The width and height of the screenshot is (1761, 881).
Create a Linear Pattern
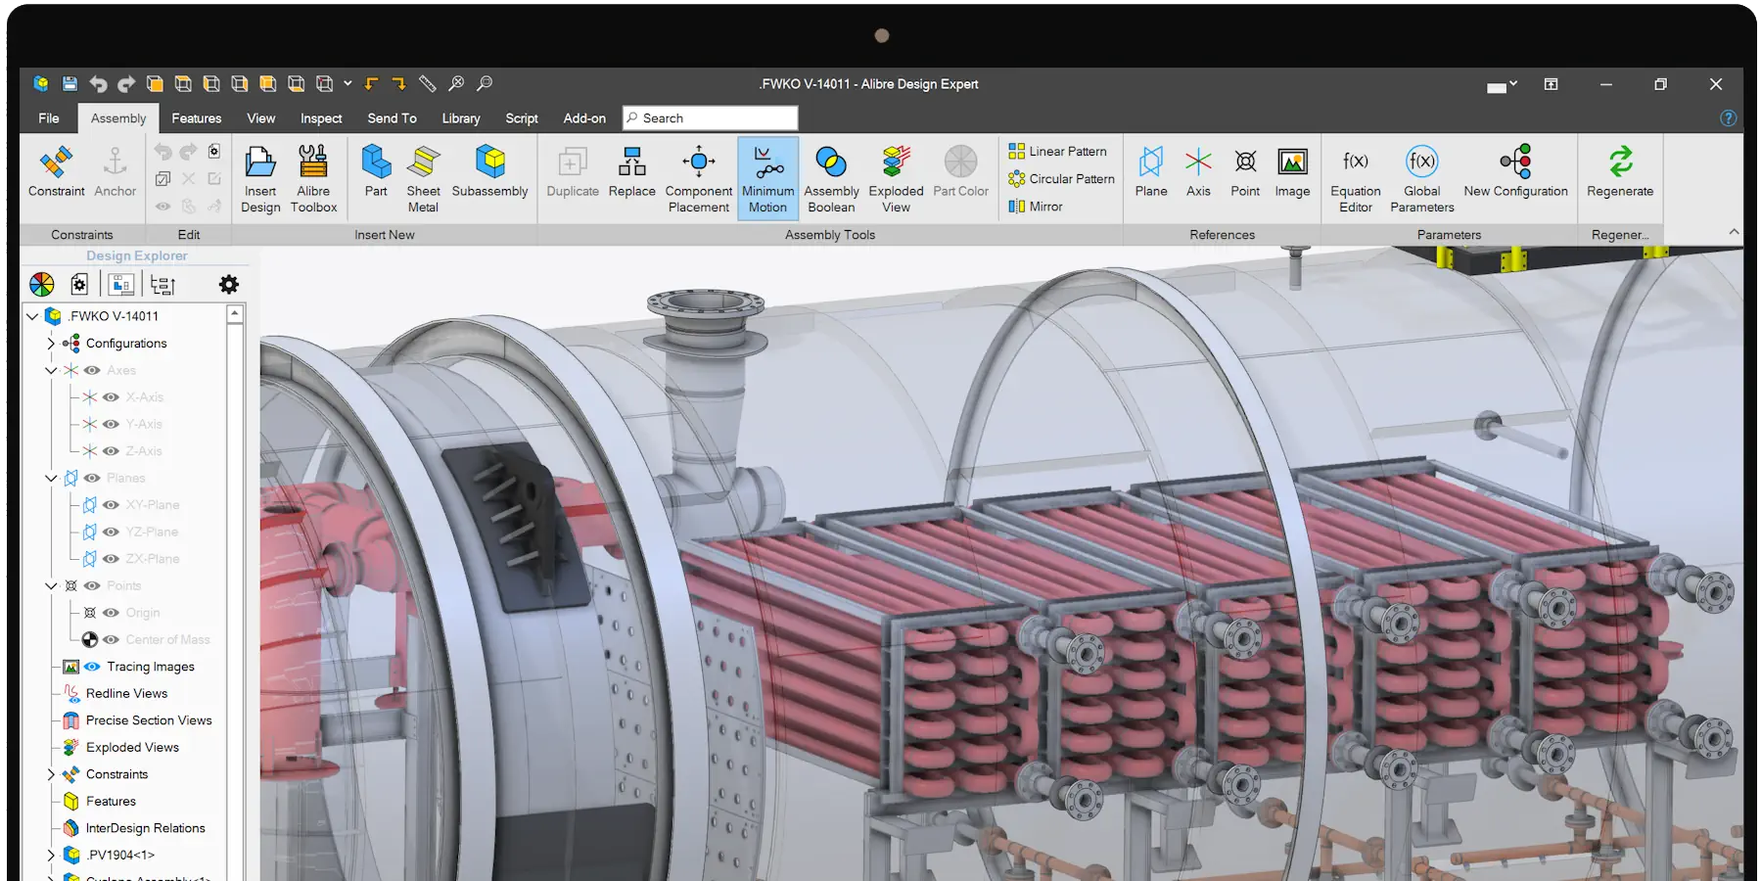[x=1057, y=152]
